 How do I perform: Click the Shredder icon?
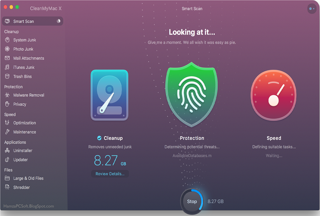click(7, 187)
